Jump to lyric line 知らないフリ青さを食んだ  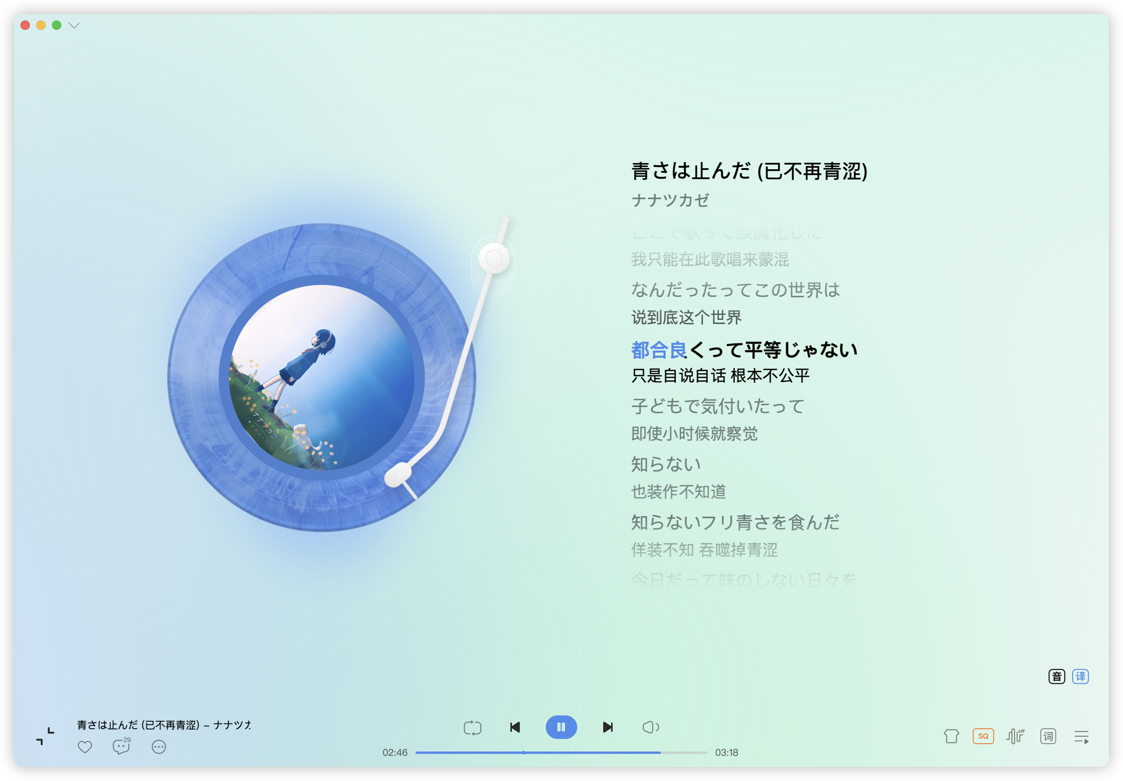735,522
